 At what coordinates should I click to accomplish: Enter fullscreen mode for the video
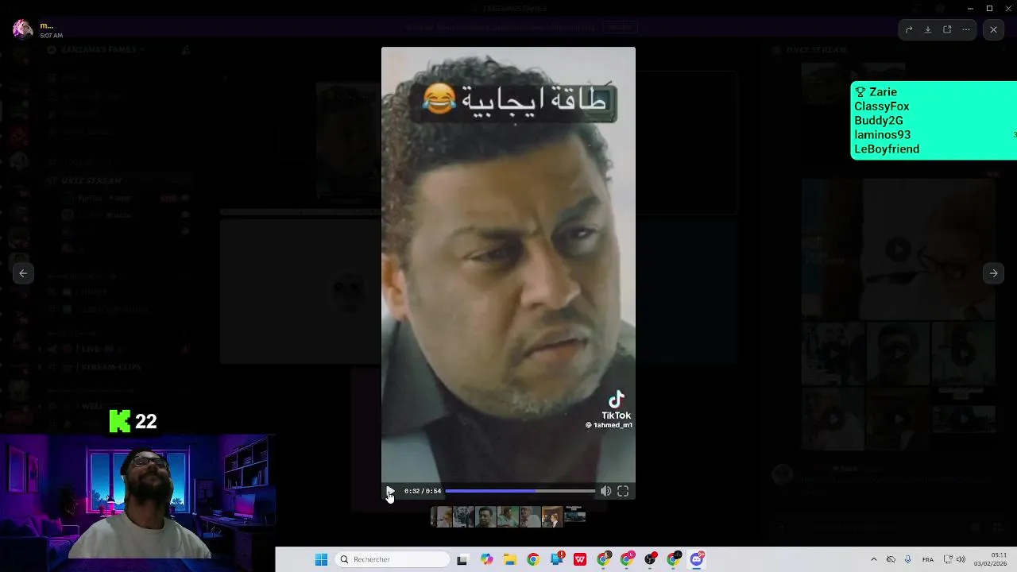[x=623, y=491]
